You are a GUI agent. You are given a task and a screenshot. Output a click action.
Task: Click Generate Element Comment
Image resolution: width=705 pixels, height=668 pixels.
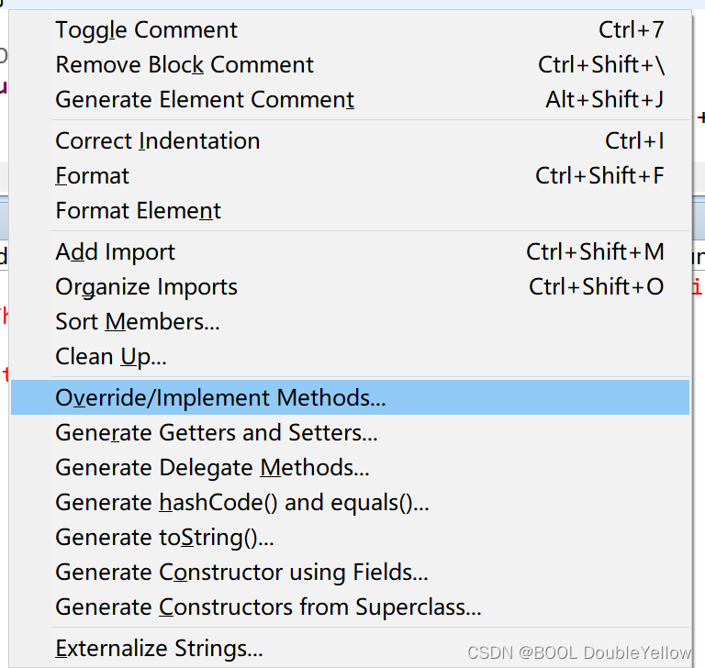[205, 100]
